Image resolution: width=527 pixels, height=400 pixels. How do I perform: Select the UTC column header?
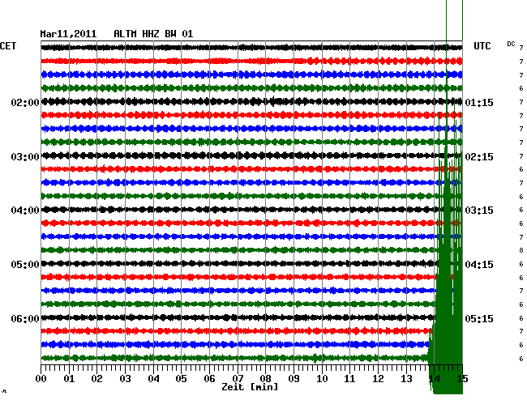point(482,46)
